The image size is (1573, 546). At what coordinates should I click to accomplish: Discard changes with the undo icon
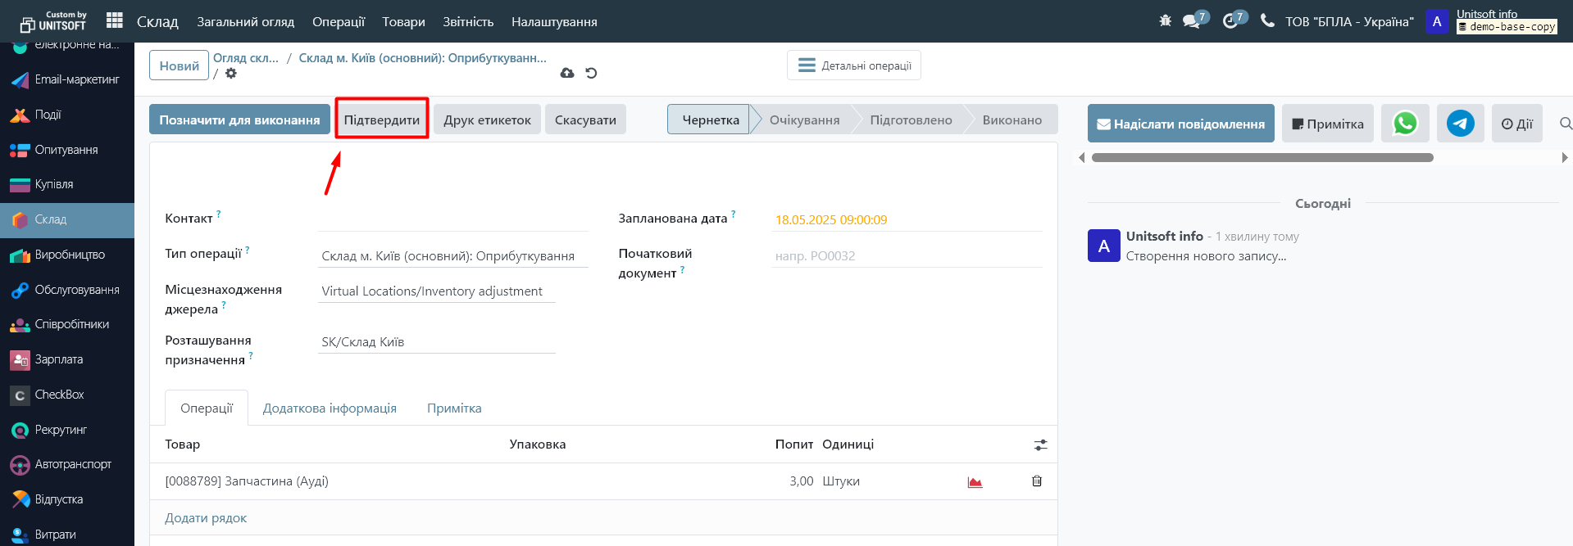(591, 73)
